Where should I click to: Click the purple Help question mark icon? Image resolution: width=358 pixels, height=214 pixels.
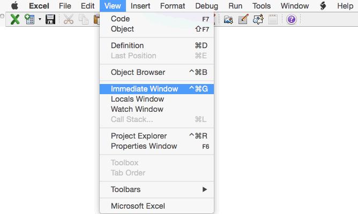point(292,19)
